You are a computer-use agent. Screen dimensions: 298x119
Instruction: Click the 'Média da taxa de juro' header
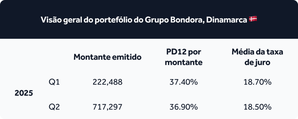point(257,57)
